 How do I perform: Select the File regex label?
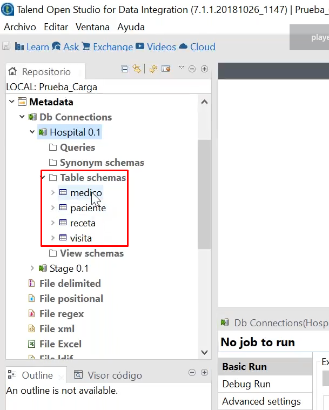coord(62,314)
